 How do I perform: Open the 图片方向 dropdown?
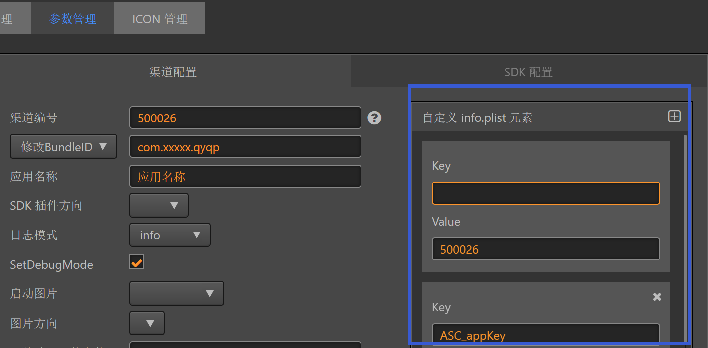[x=147, y=323]
